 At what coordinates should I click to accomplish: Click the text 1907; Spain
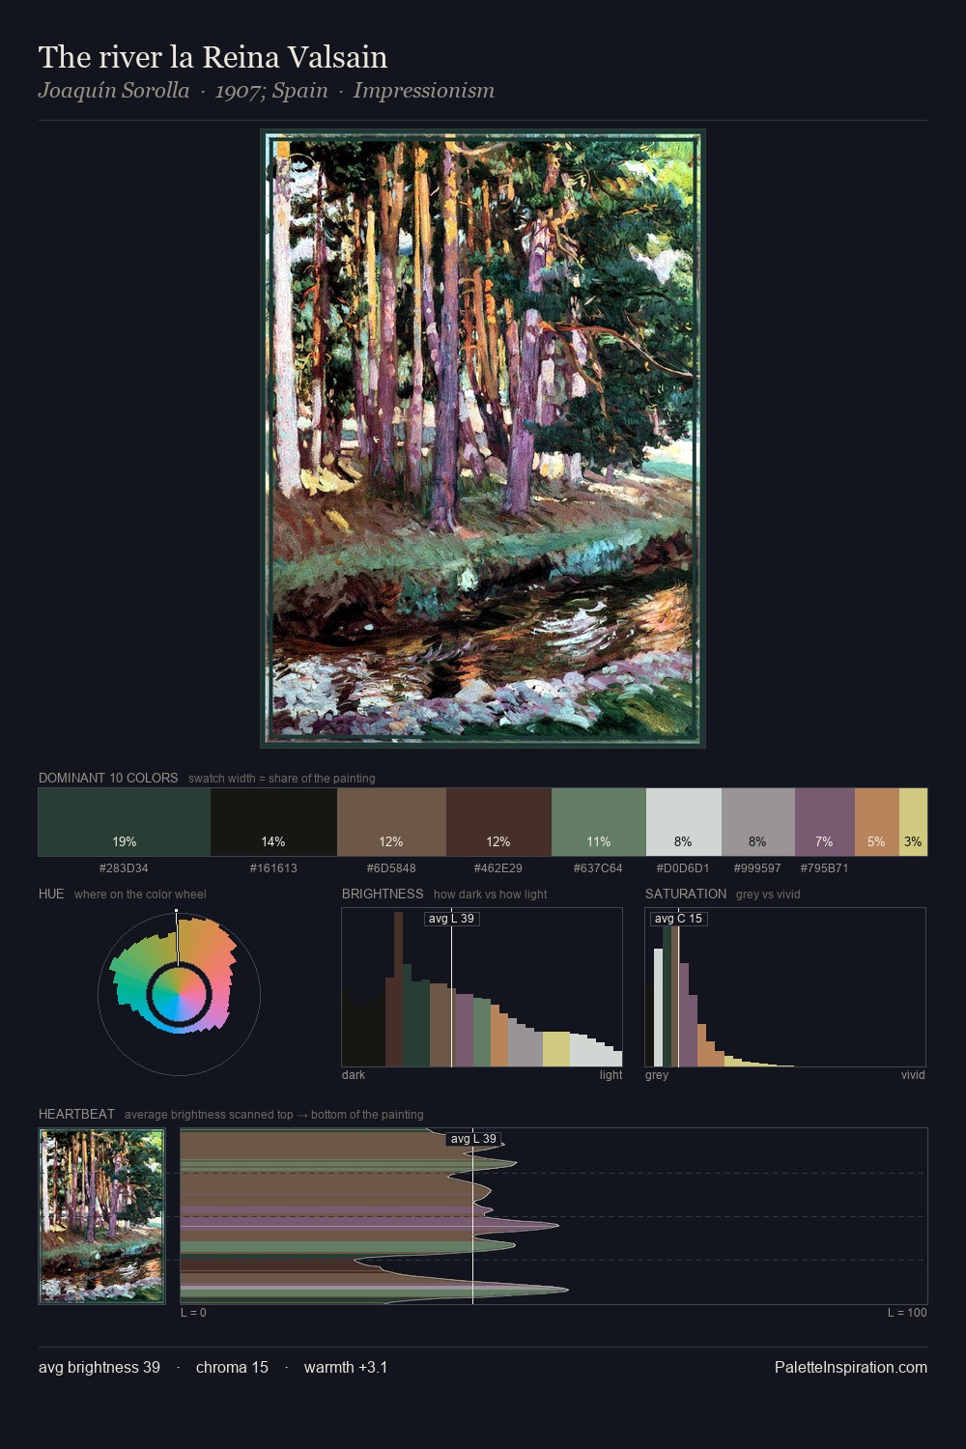[x=271, y=91]
